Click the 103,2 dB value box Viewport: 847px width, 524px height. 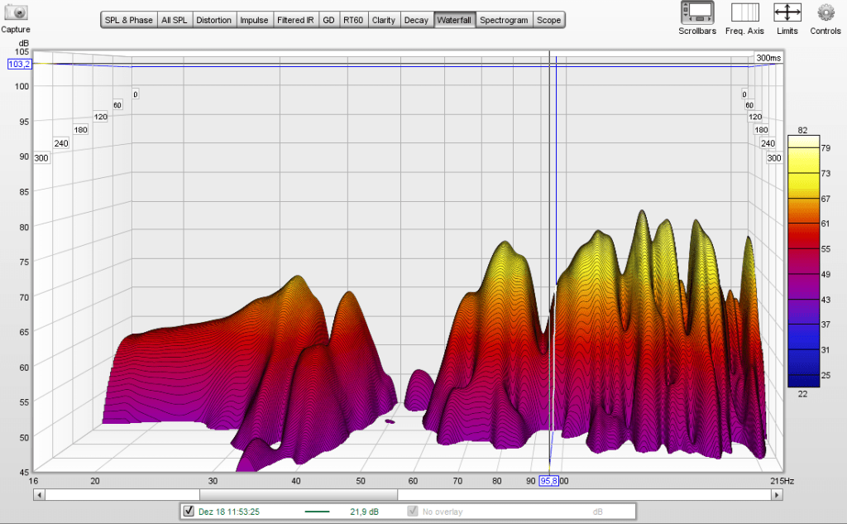(x=19, y=64)
